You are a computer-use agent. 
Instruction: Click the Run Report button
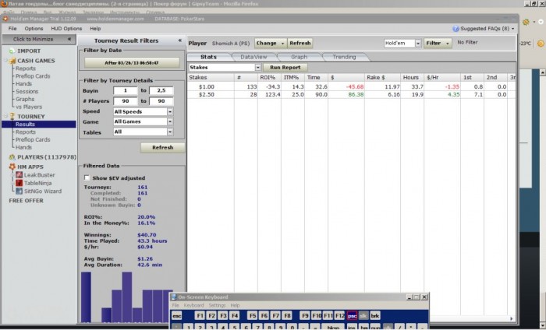(x=285, y=68)
